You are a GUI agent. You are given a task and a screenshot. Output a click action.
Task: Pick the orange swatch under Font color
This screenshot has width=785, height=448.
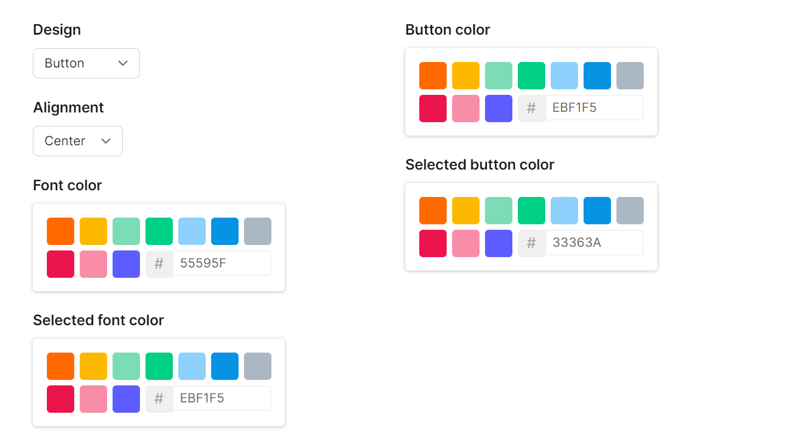[60, 231]
